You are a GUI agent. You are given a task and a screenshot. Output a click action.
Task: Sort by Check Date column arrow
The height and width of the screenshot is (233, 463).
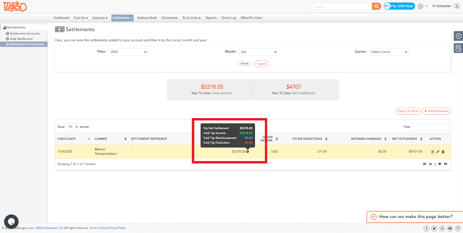89,139
